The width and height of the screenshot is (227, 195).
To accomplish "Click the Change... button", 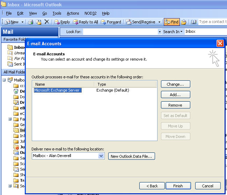I will pyautogui.click(x=175, y=84).
